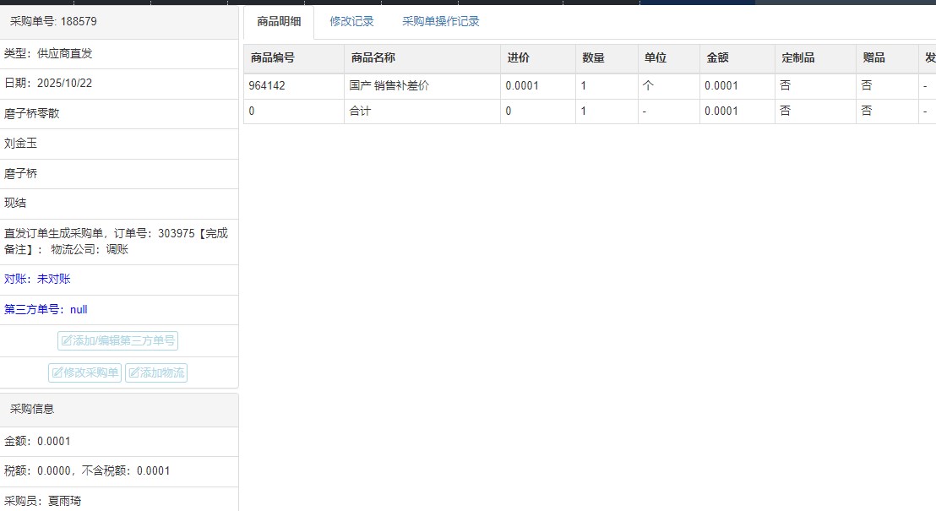Screen dimensions: 936x511
Task: Click the 国产 销售补差价 product name
Action: click(x=389, y=86)
